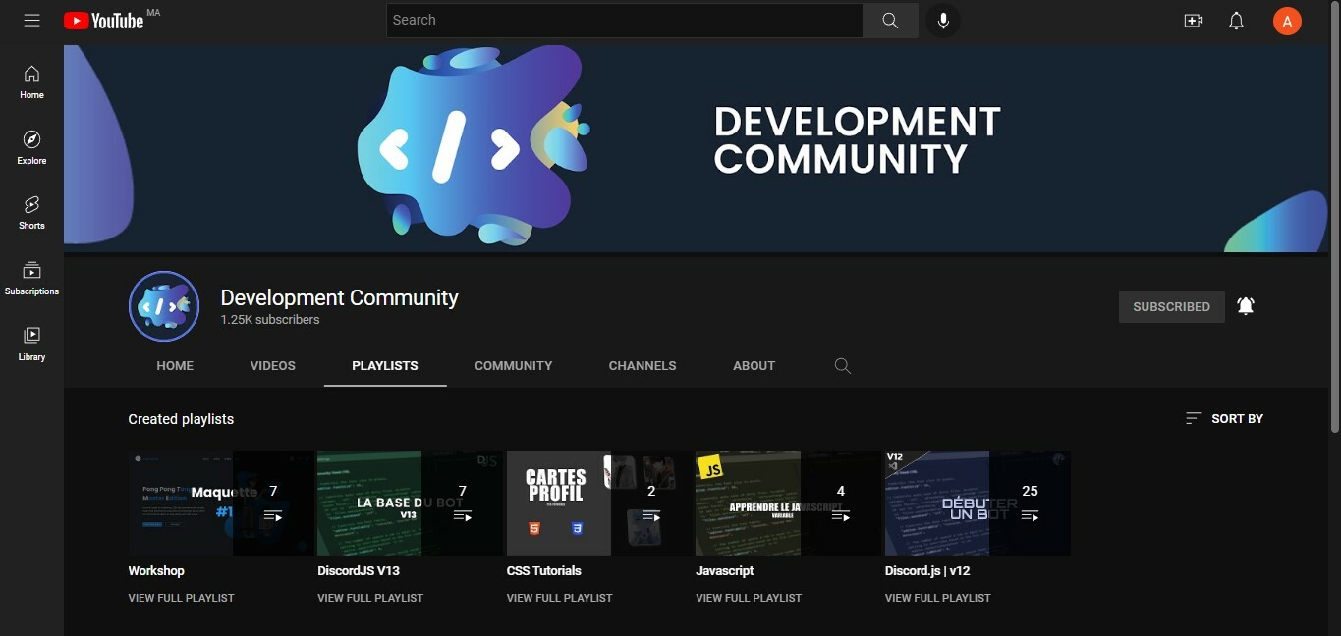Toggle notification settings for this channel
Screen dimensions: 1341x636
pyautogui.click(x=1245, y=305)
